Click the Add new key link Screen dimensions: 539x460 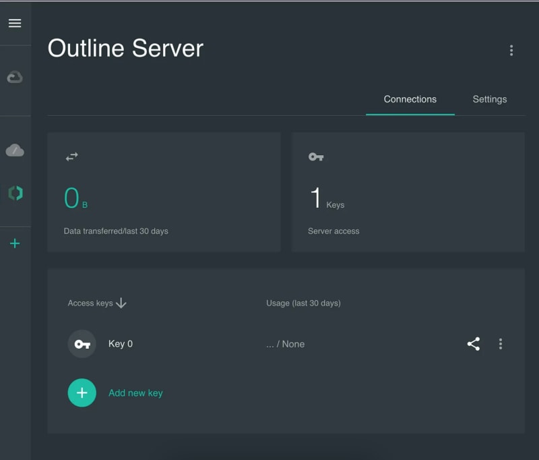point(135,393)
